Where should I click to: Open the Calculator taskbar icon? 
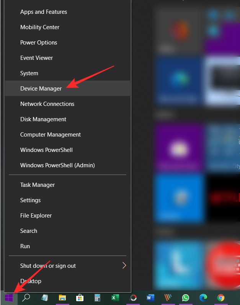[x=97, y=298]
